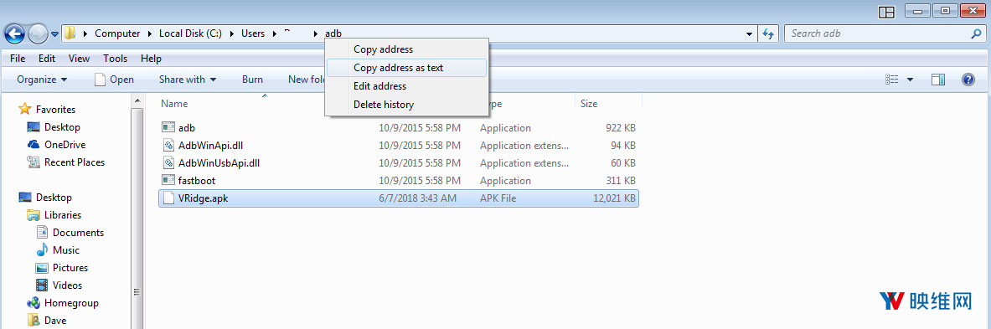Select Favorites in navigation pane
The width and height of the screenshot is (991, 329).
click(x=55, y=109)
